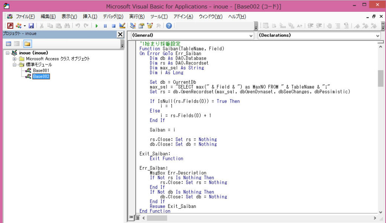Open Edit toolbar overflow options arrow
The image size is (386, 223).
pyautogui.click(x=383, y=26)
